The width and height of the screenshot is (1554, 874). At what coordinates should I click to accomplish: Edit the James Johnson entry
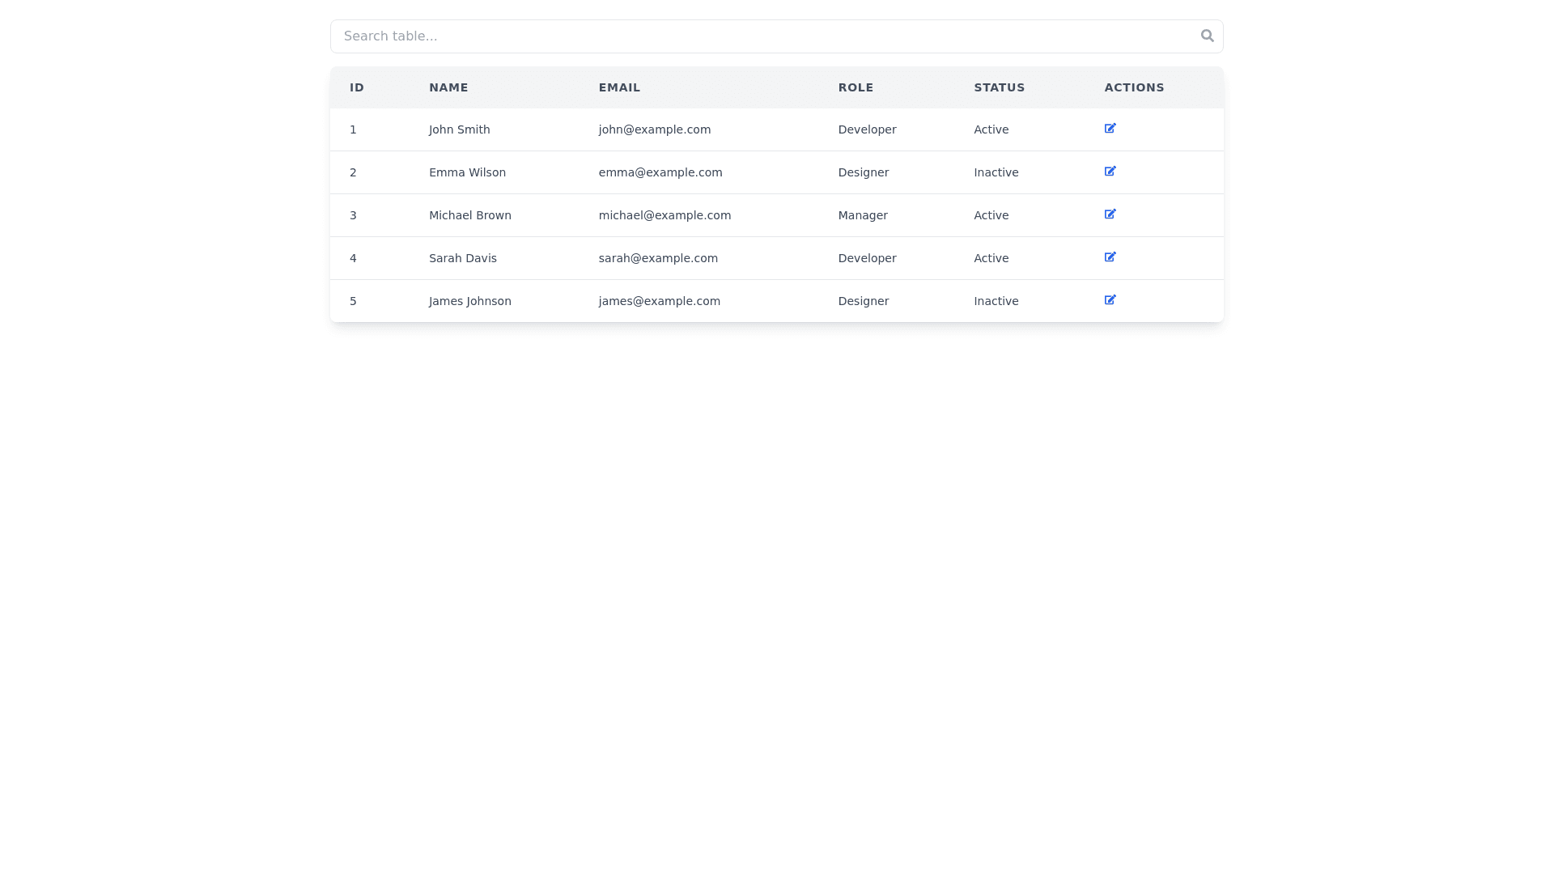tap(1110, 300)
